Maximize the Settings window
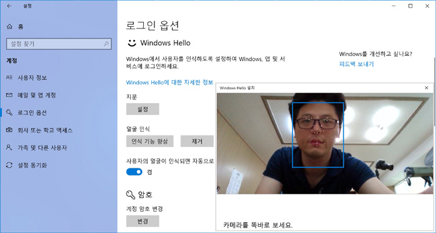 click(410, 6)
